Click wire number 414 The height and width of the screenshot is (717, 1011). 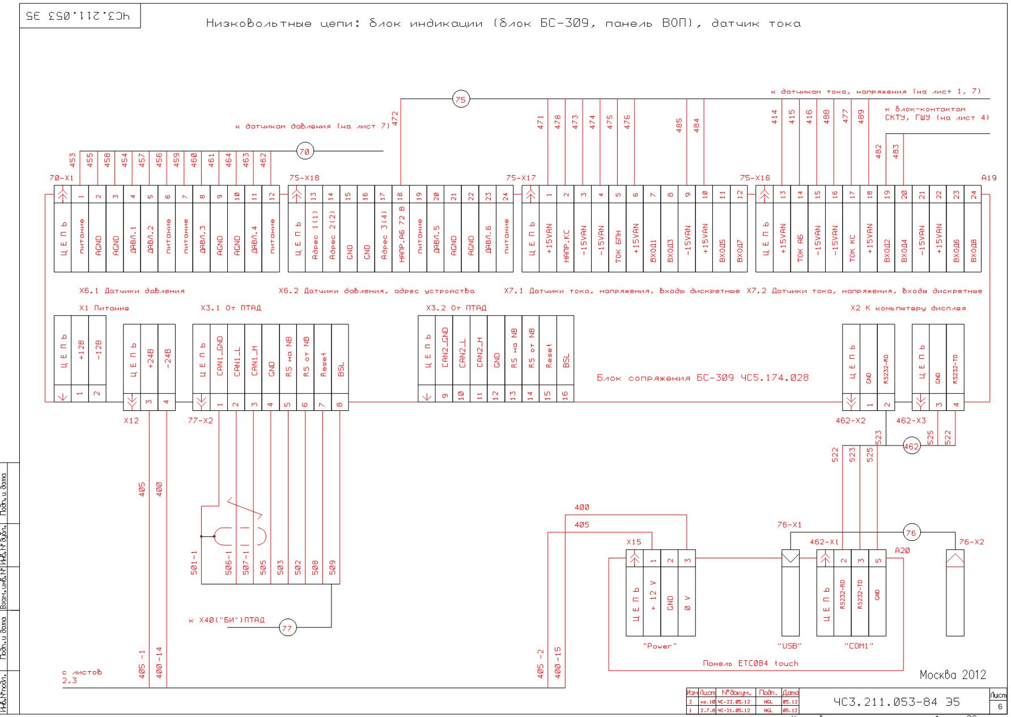click(x=774, y=116)
